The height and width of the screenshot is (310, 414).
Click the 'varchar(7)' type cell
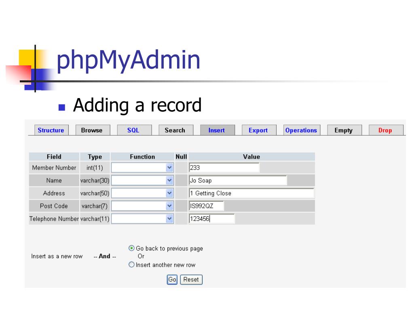tap(95, 206)
